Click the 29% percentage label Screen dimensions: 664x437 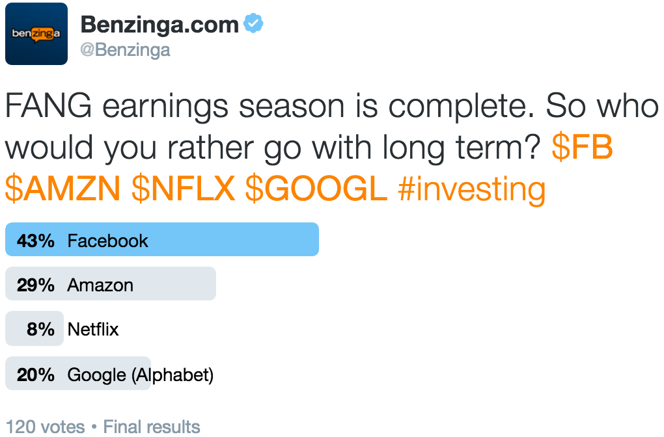(36, 285)
